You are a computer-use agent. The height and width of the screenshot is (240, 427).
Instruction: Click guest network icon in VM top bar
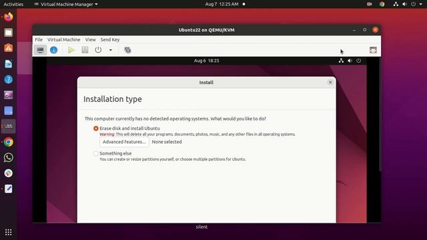pyautogui.click(x=341, y=61)
